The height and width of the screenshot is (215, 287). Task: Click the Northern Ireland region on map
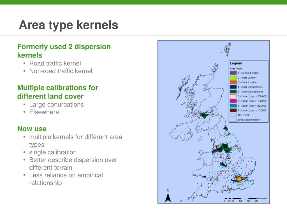pyautogui.click(x=181, y=132)
